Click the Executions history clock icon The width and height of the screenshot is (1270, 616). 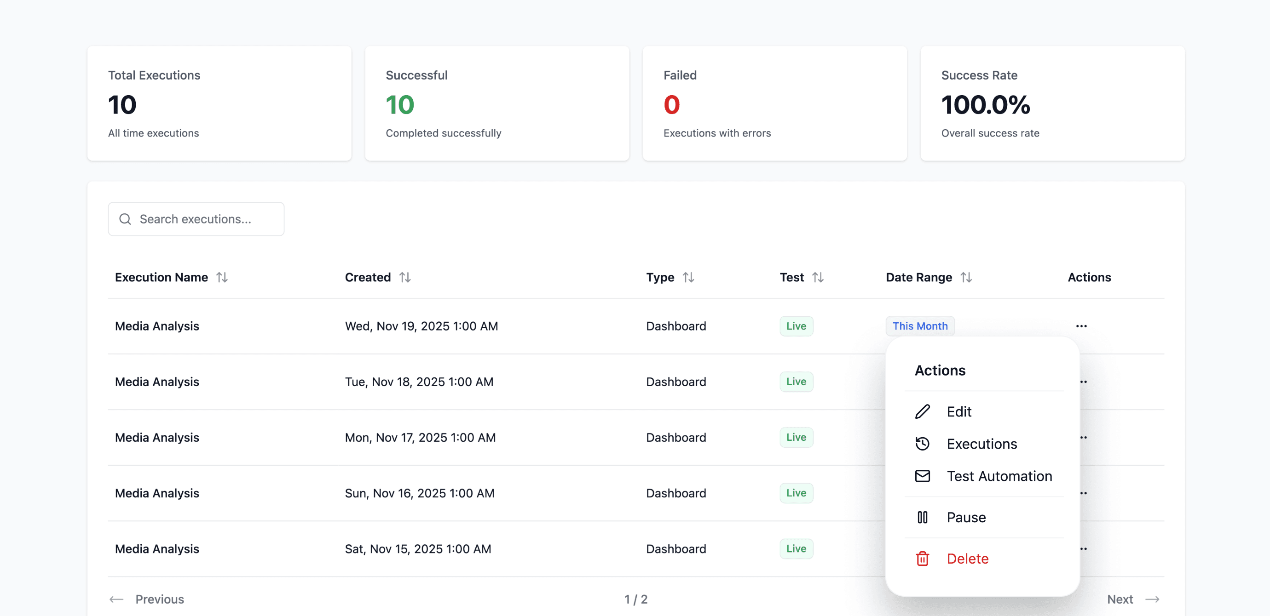point(923,444)
